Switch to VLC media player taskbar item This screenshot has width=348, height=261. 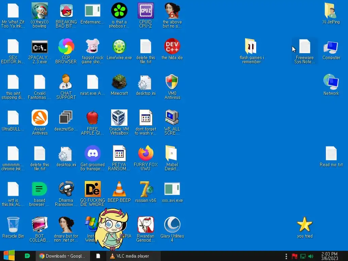click(x=133, y=256)
